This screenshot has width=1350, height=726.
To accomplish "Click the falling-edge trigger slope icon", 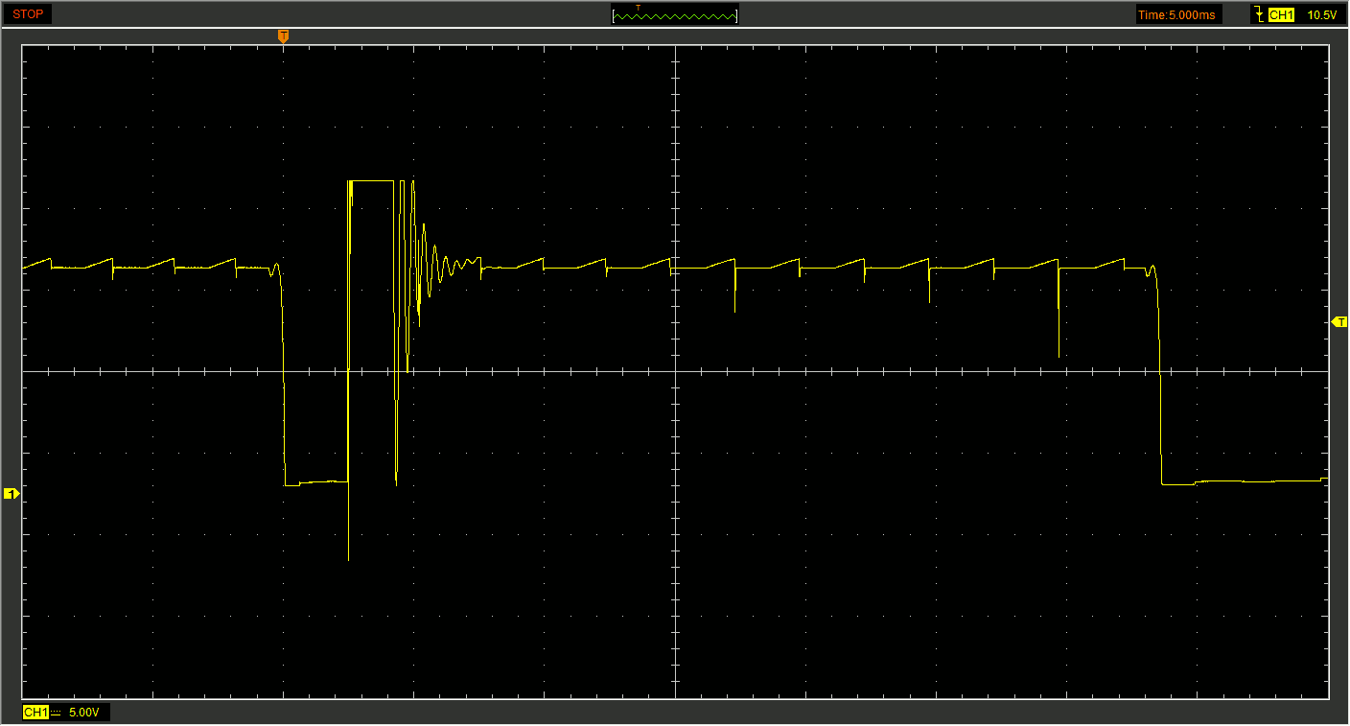I will (1258, 14).
